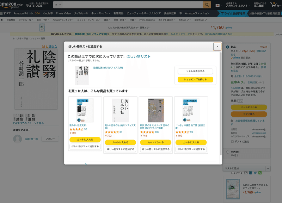282x203 pixels.
Task: Click the プライム会員特典 banner
Action: tap(233, 13)
